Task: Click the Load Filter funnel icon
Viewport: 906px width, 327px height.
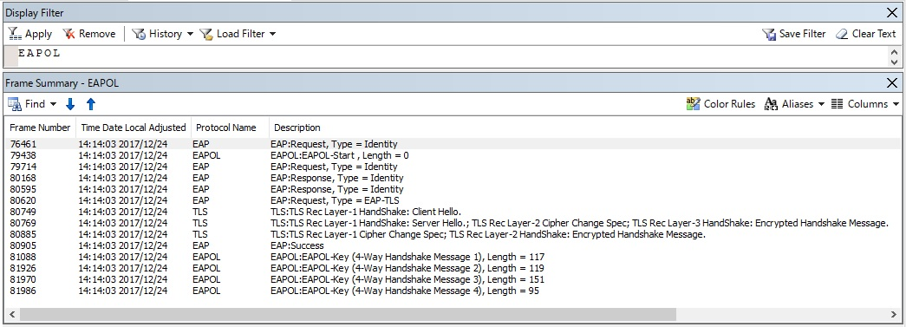Action: tap(206, 34)
